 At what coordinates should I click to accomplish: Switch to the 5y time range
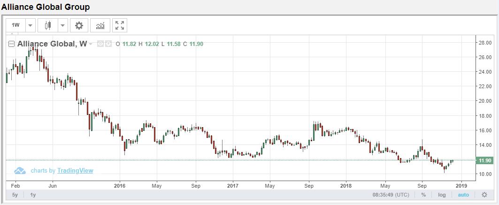tap(15, 195)
